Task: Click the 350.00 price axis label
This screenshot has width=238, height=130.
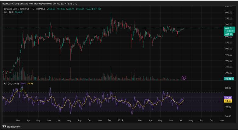Action: point(229,67)
